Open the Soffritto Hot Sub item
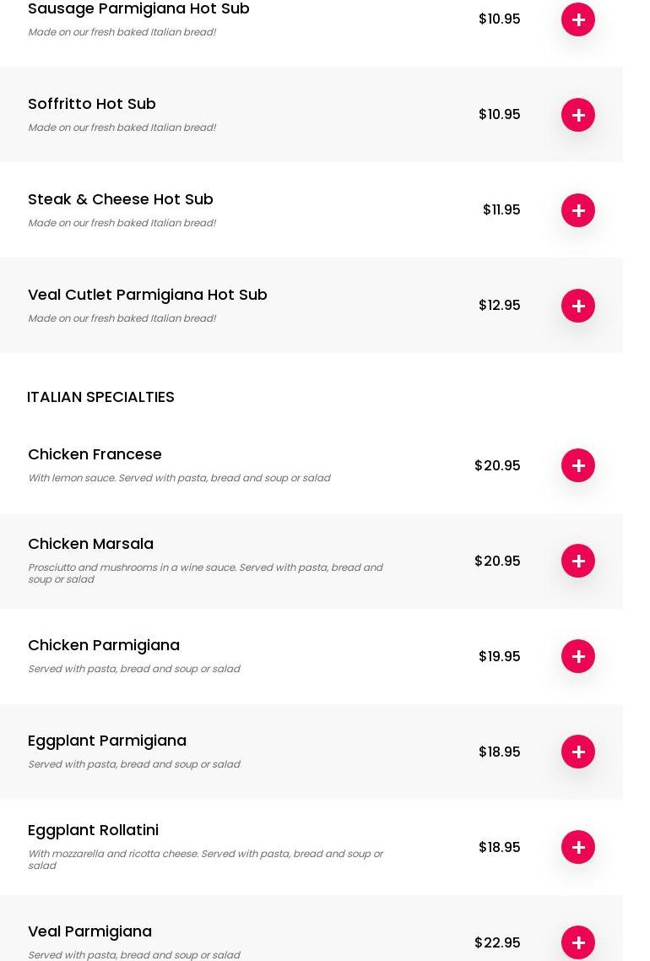This screenshot has width=650, height=961. click(92, 104)
